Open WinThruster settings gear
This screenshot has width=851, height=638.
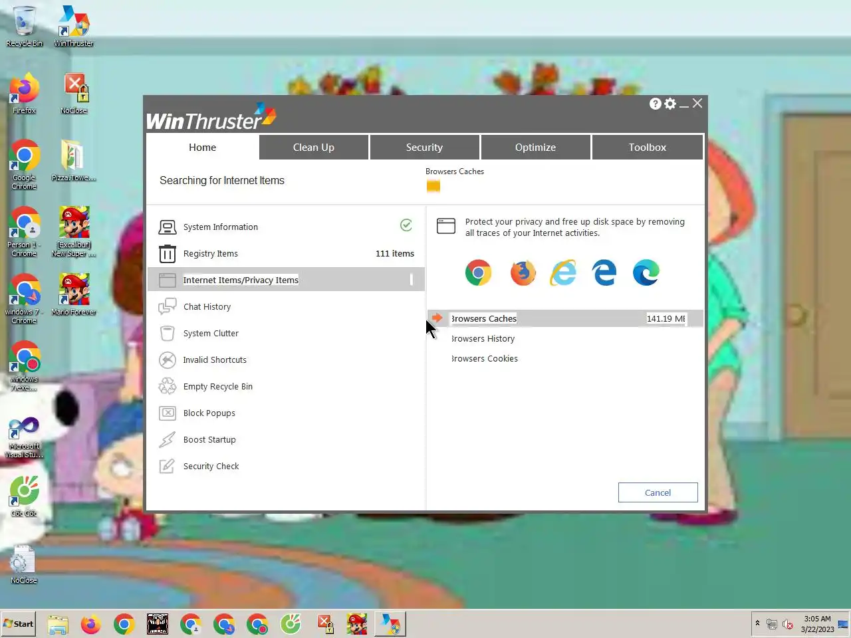670,104
